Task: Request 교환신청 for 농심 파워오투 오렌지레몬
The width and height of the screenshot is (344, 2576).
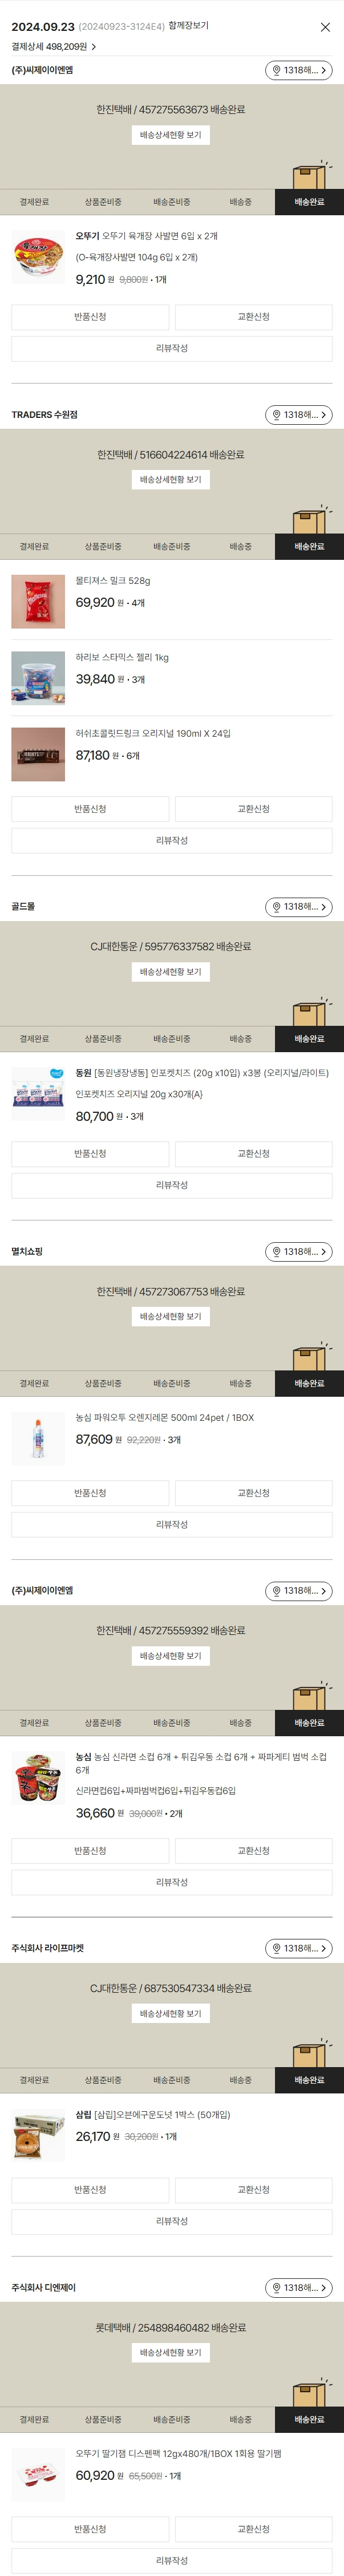Action: [x=253, y=1493]
